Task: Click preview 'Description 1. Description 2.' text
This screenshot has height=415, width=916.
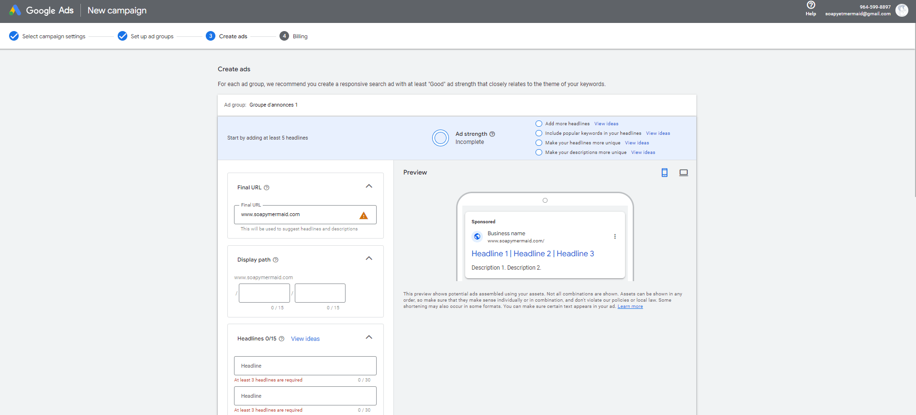Action: (506, 268)
